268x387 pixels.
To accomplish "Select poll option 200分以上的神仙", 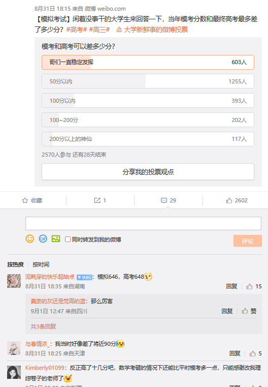I will (x=148, y=139).
